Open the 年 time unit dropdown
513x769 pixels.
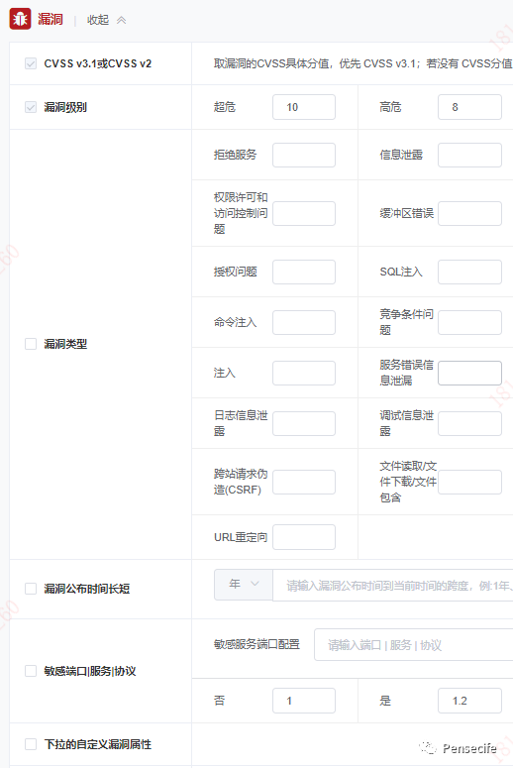point(244,585)
